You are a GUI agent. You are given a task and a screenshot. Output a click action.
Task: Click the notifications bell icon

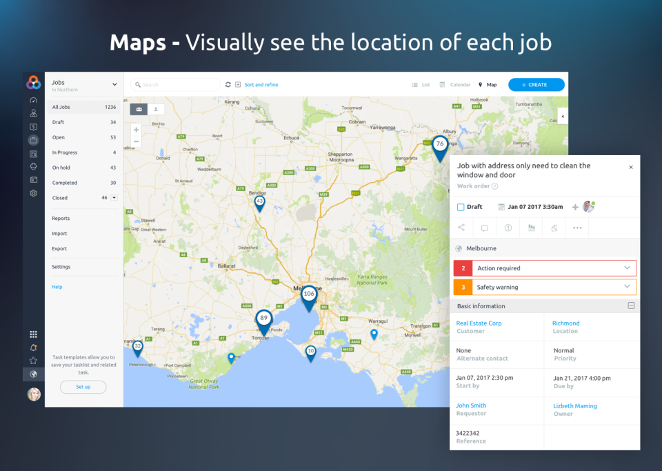[33, 348]
